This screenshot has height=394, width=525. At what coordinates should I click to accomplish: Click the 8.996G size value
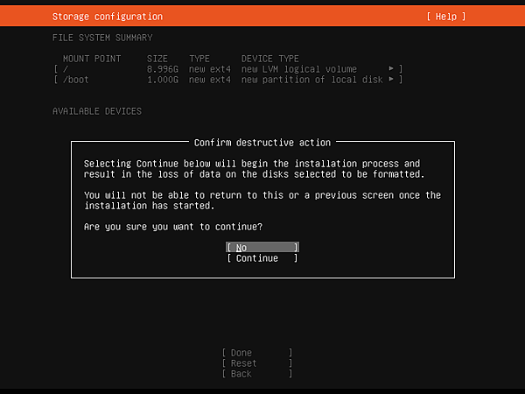tap(163, 69)
